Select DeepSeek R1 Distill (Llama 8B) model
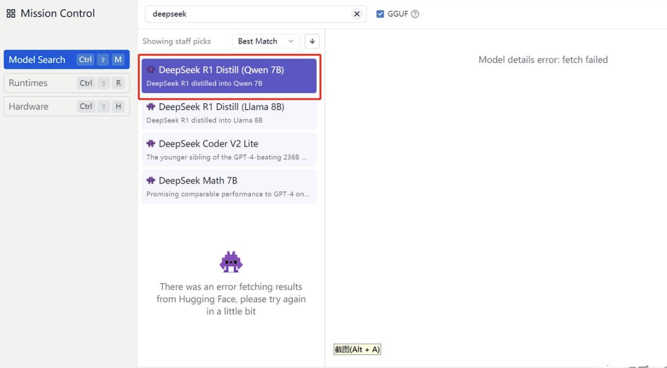 tap(229, 113)
